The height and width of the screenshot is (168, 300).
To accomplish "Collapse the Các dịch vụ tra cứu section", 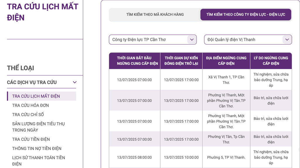I will point(75,82).
